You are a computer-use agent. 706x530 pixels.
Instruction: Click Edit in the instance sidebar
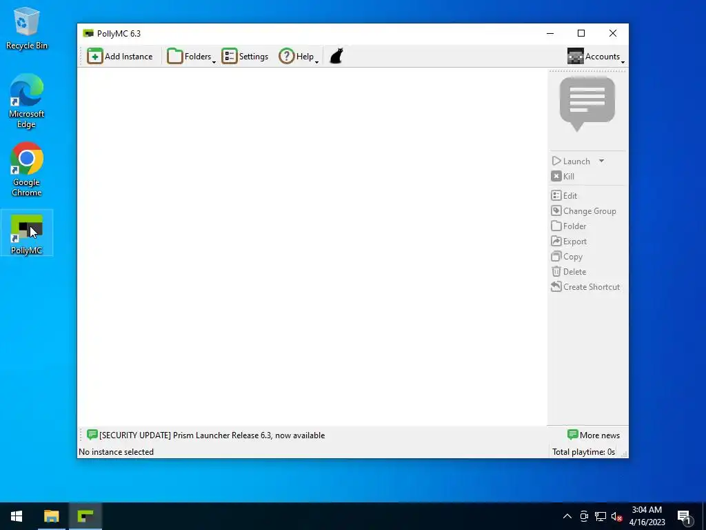coord(564,196)
